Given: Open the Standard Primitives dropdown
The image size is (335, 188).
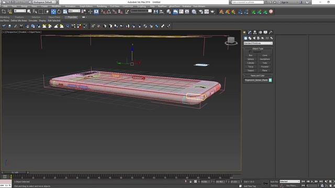Looking at the screenshot, I should pyautogui.click(x=258, y=43).
